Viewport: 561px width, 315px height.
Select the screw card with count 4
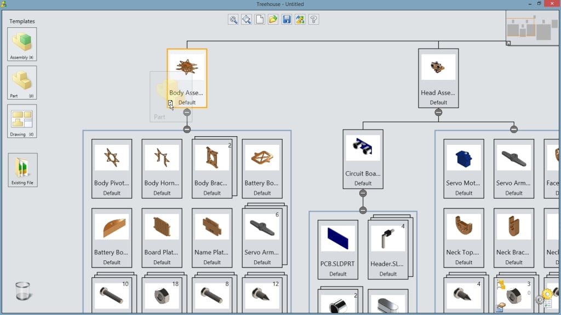point(463,296)
